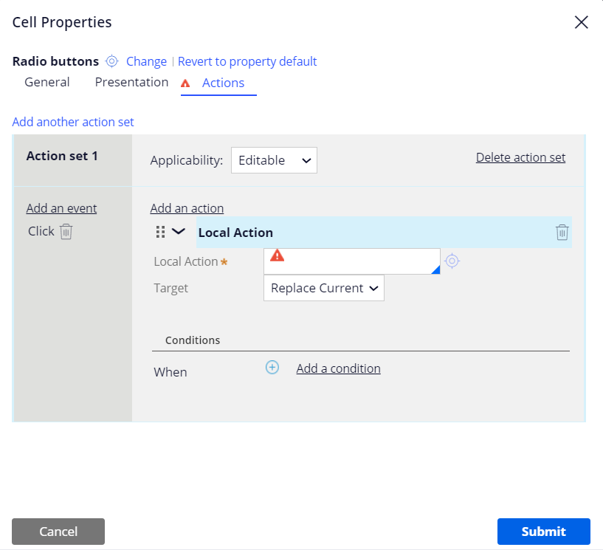Image resolution: width=603 pixels, height=550 pixels.
Task: Click Add an event
Action: pyautogui.click(x=61, y=207)
